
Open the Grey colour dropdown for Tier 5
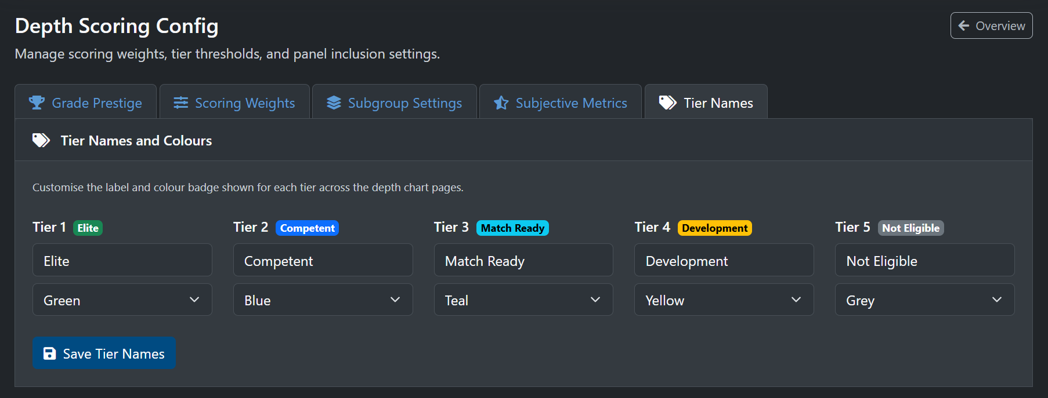tap(924, 300)
